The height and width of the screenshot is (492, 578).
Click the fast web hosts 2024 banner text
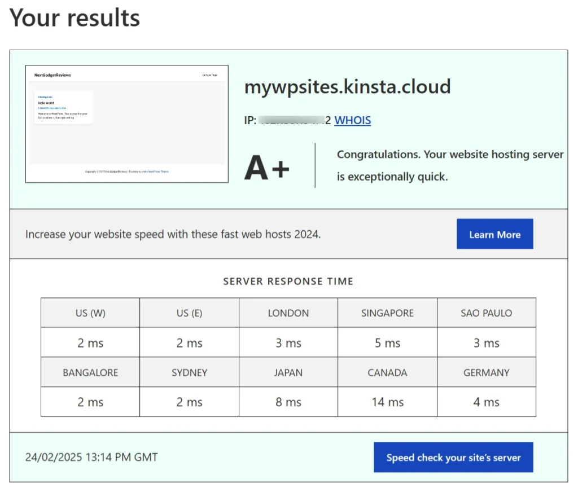[173, 234]
